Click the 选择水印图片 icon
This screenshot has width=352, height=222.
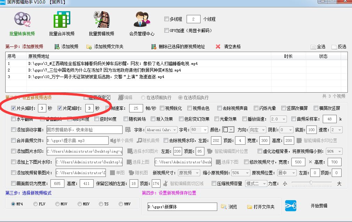point(130,151)
